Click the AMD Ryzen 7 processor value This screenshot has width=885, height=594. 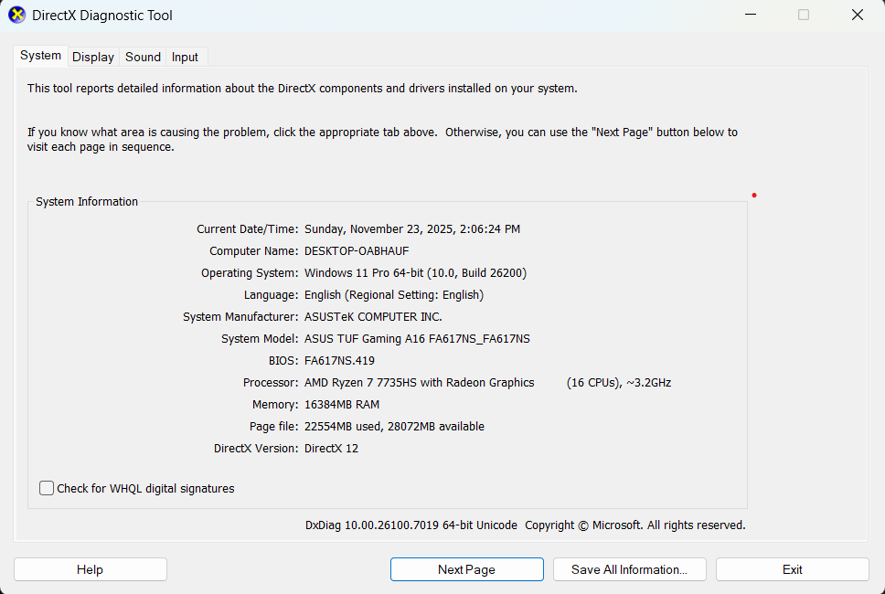[419, 383]
